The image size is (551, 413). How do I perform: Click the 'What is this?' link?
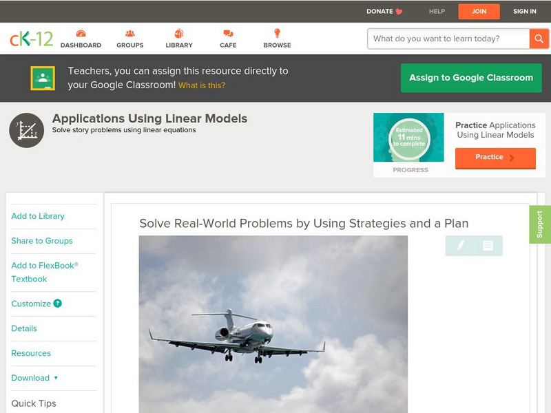[202, 85]
